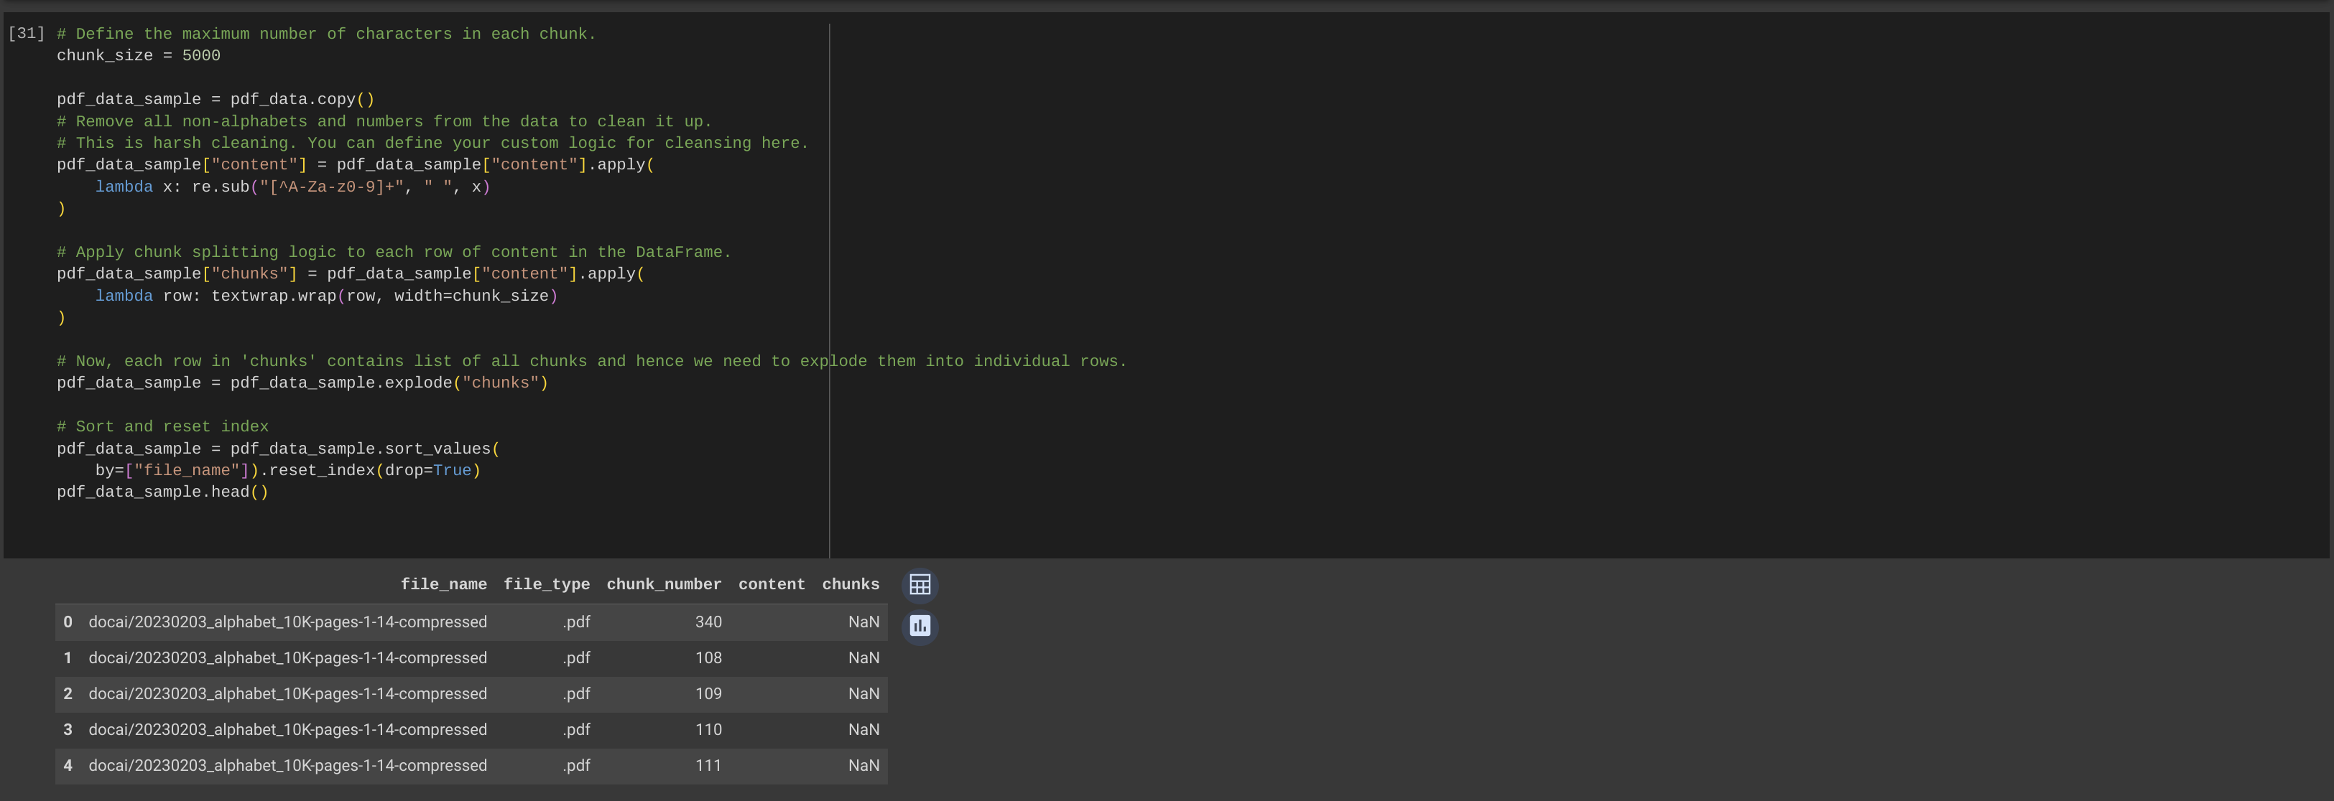Sort by the chunk_number column header
Viewport: 2334px width, 801px height.
point(663,584)
